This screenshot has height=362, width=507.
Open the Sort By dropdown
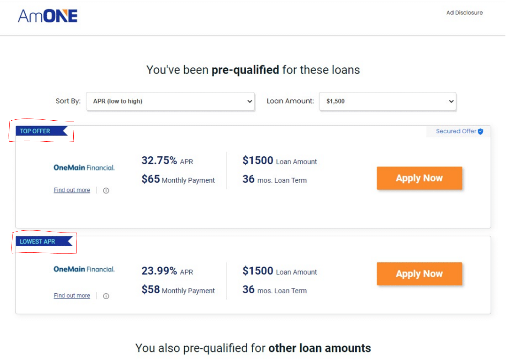(x=170, y=101)
